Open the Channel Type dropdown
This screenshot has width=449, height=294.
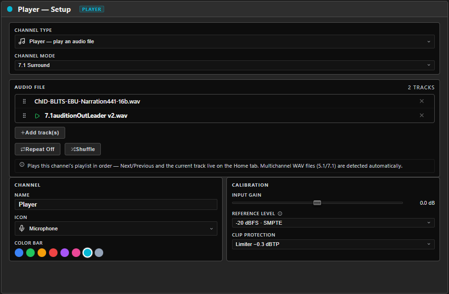click(x=224, y=41)
